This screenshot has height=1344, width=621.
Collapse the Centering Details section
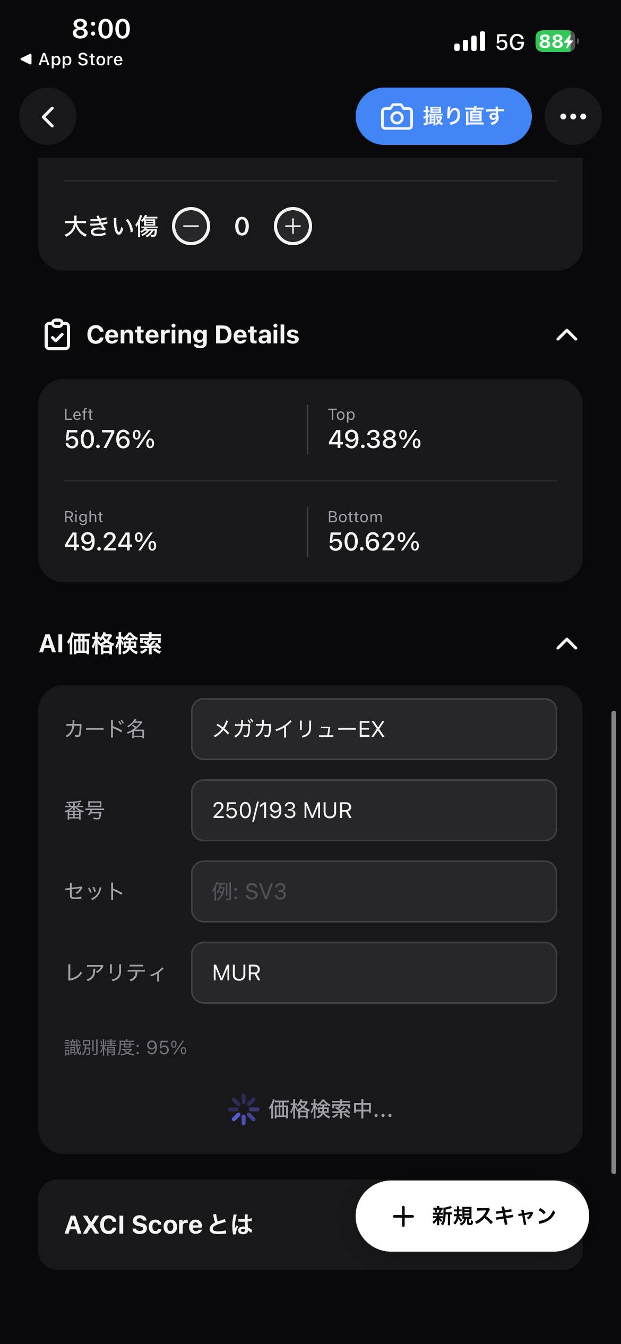tap(567, 335)
